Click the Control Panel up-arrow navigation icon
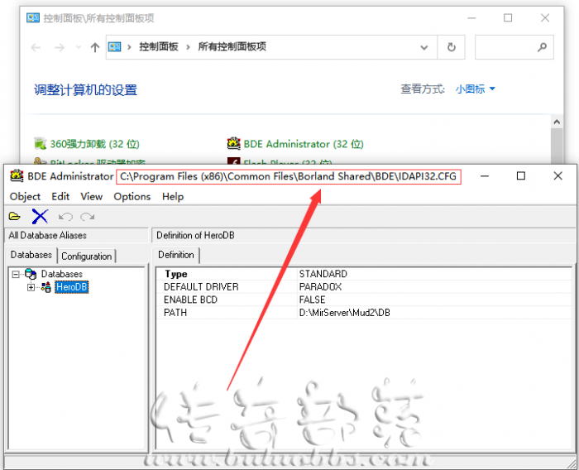The width and height of the screenshot is (579, 470). [x=95, y=48]
